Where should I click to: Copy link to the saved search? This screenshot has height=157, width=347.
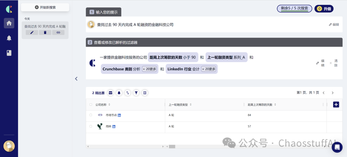click(x=58, y=32)
